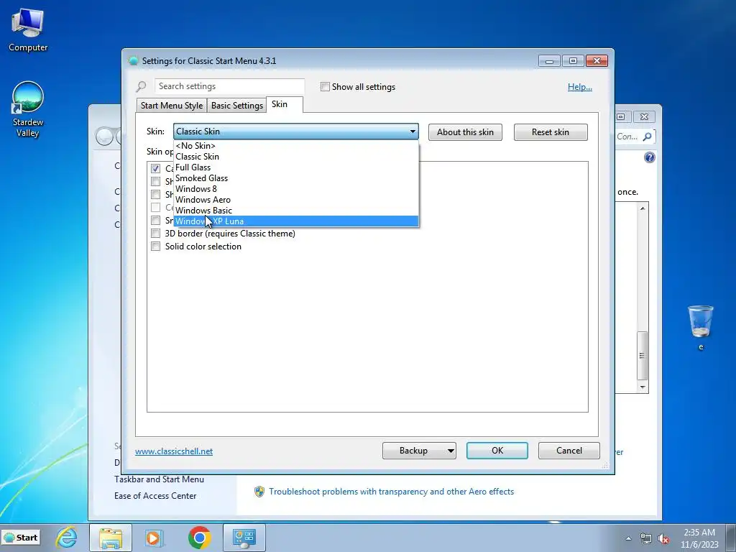The width and height of the screenshot is (736, 552).
Task: Open www.classicshell.net link
Action: (x=174, y=451)
